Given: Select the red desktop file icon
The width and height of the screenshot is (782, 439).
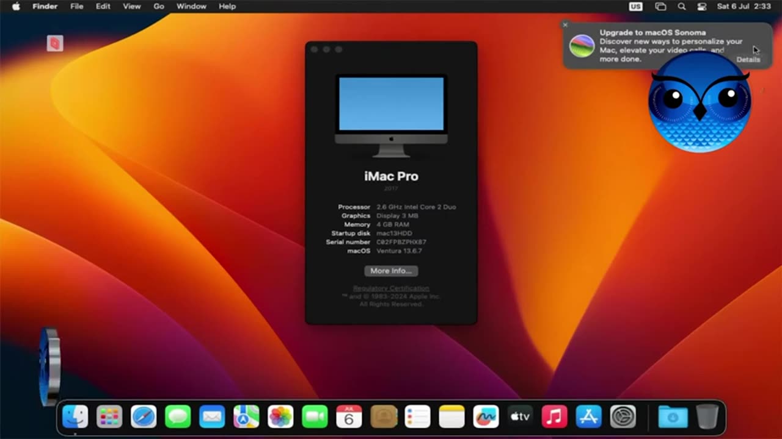Looking at the screenshot, I should point(55,43).
